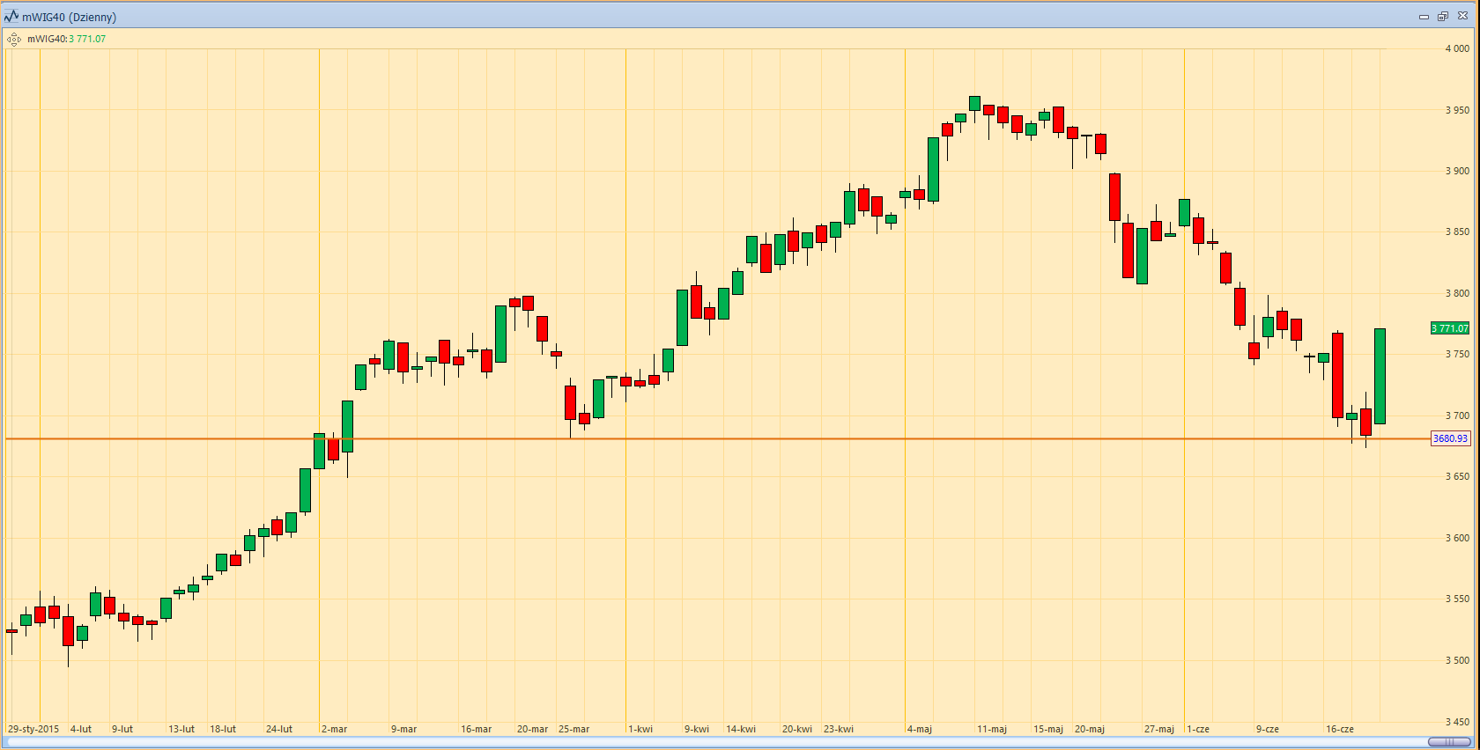Click the '9-cze' date label
This screenshot has width=1480, height=750.
1268,729
